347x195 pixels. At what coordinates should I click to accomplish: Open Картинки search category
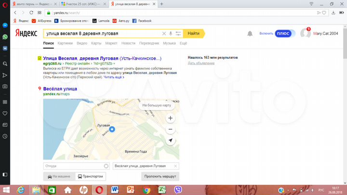click(x=65, y=43)
